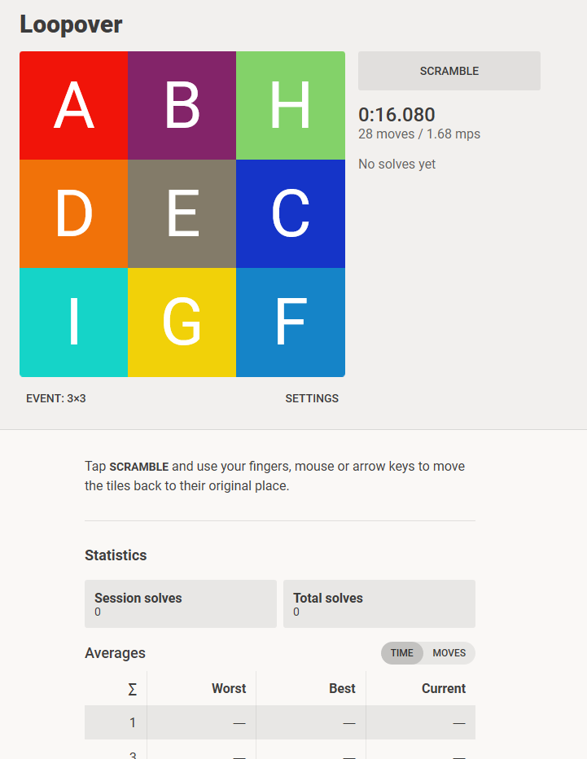Click the SCRAMBLE button
Image resolution: width=587 pixels, height=759 pixels.
449,71
